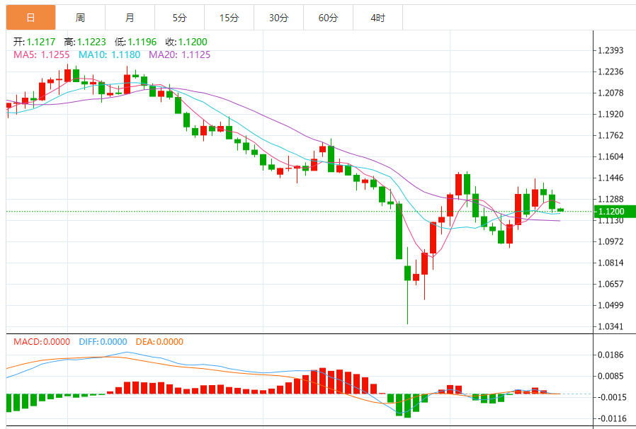
Task: Click the 低:1.1196 low price value
Action: (135, 42)
